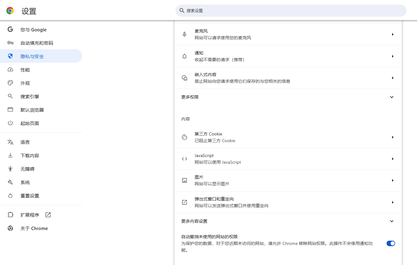The image size is (417, 265).
Task: Open 图片 settings via its arrow
Action: [393, 180]
